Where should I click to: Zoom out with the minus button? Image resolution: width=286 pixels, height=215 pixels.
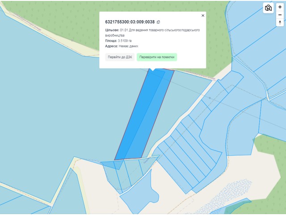[x=280, y=15]
